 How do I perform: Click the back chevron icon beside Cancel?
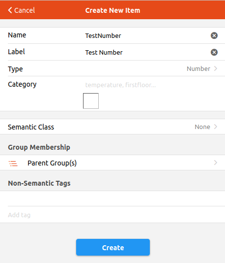click(10, 10)
